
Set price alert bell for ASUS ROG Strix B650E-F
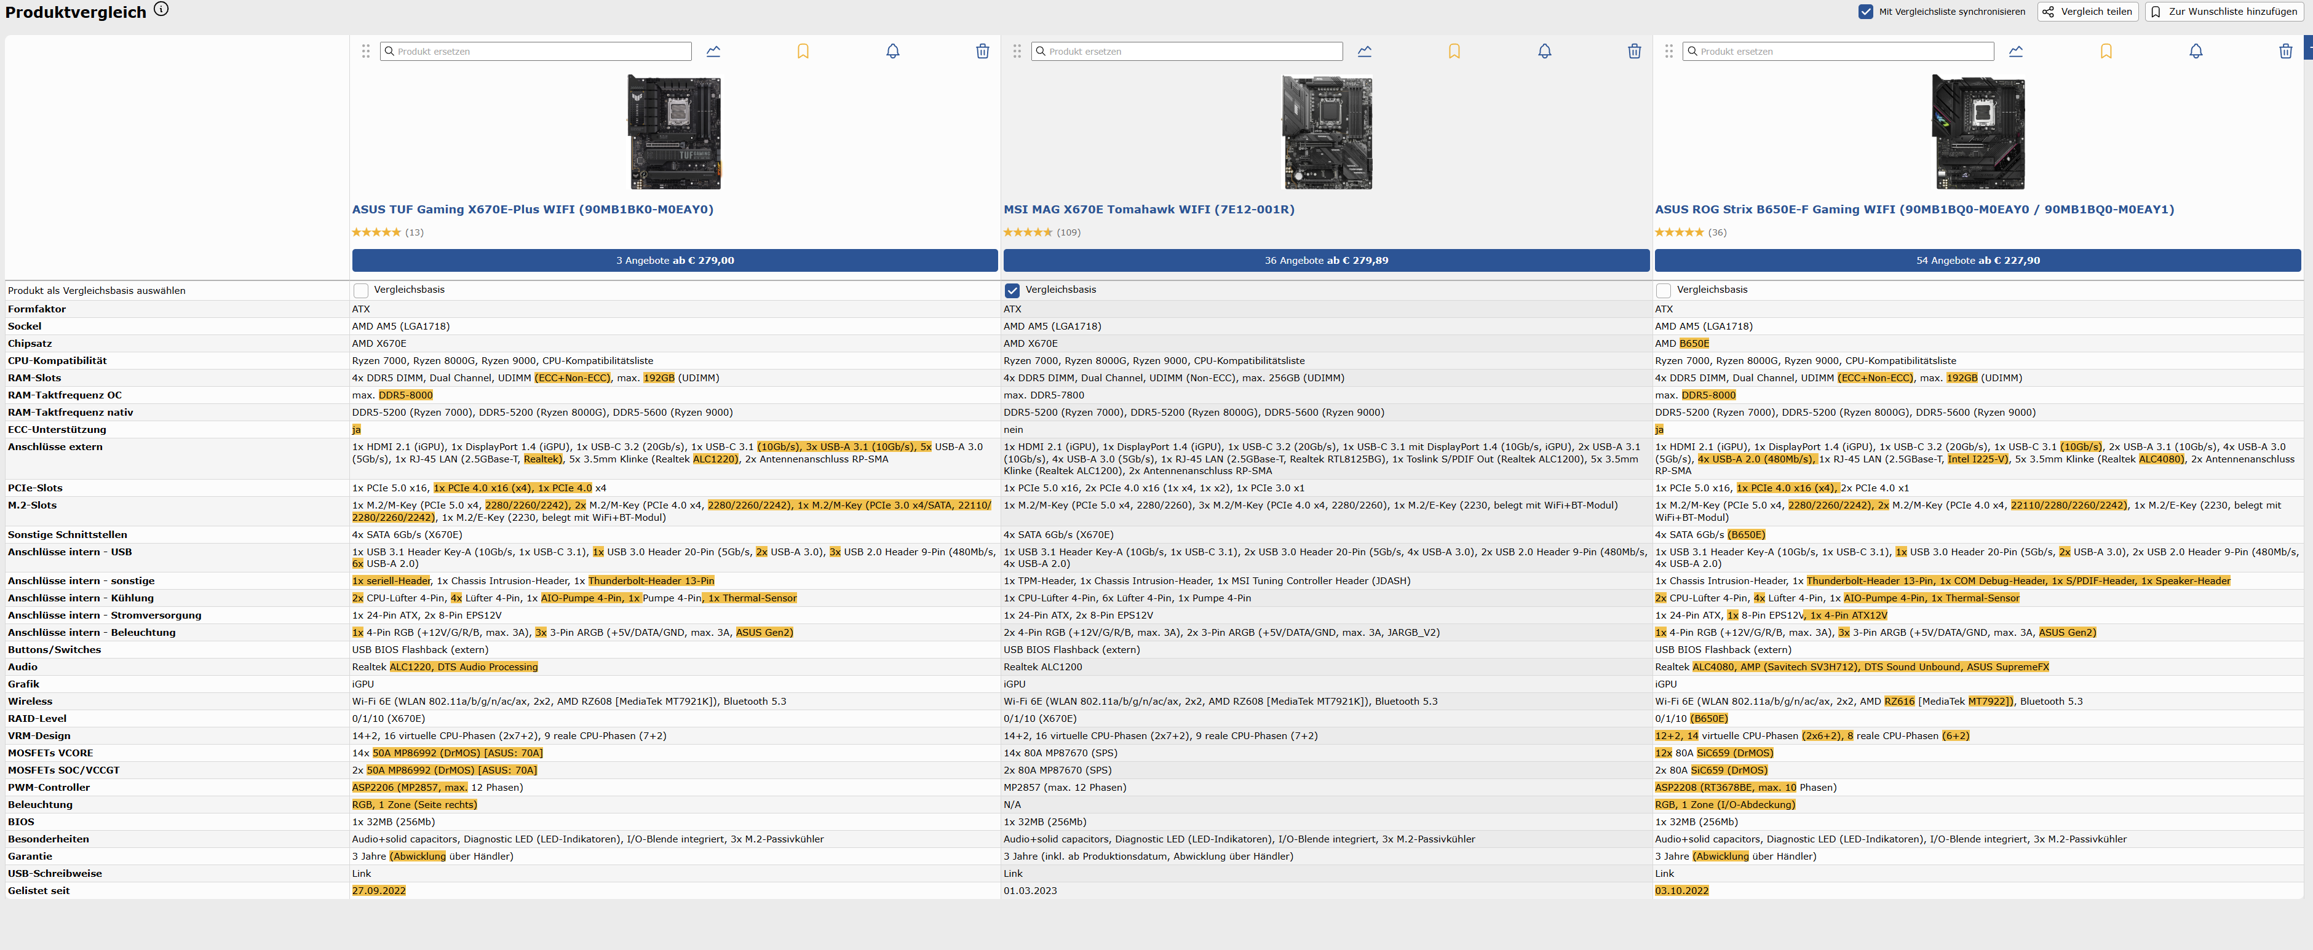pos(2196,51)
